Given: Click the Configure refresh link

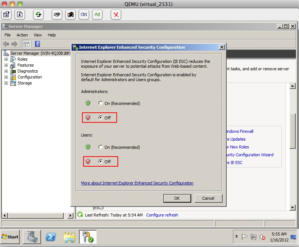Looking at the screenshot, I should click(162, 215).
